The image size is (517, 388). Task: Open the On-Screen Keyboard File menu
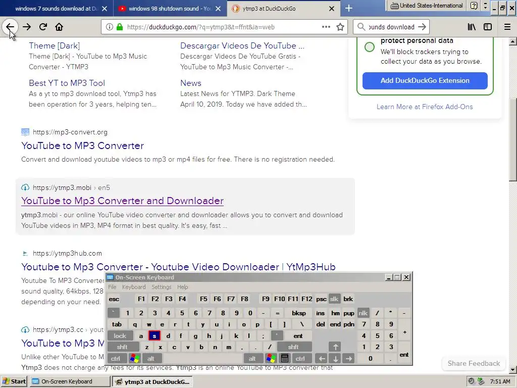112,287
